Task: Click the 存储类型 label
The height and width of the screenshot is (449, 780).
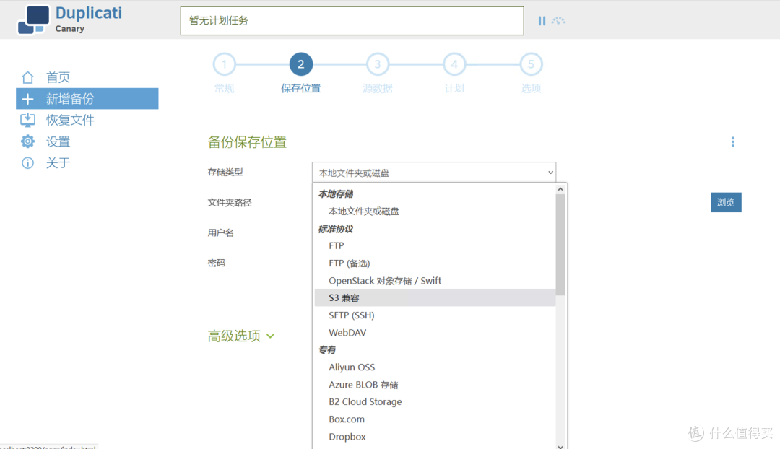Action: (225, 172)
